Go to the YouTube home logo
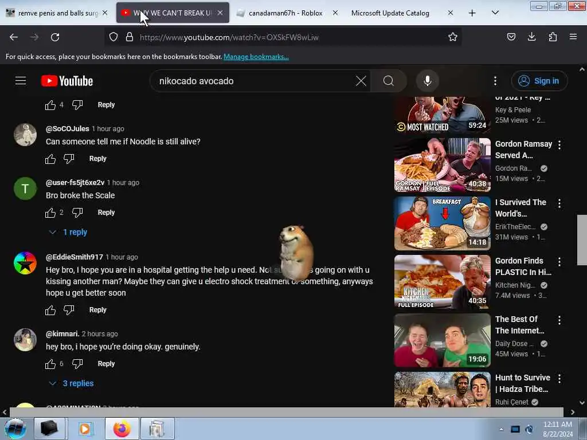Image resolution: width=587 pixels, height=440 pixels. (x=67, y=81)
